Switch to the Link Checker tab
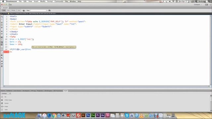The image size is (212, 119). pos(17,91)
